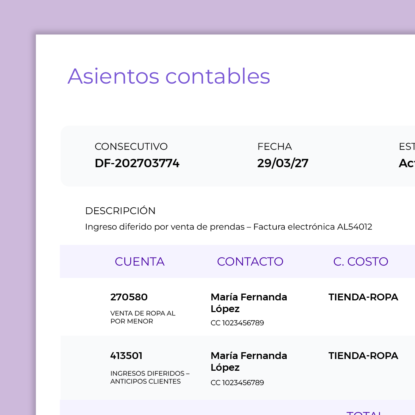Click TIENDA-ROPA cost center in 270580 row

364,297
